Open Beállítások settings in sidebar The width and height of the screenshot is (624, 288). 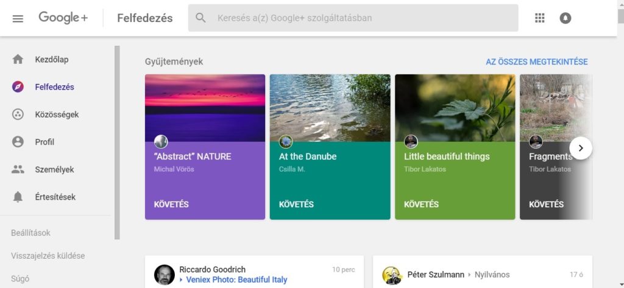30,233
